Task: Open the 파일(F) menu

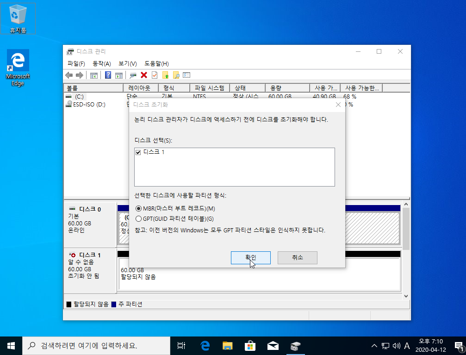Action: [x=76, y=63]
